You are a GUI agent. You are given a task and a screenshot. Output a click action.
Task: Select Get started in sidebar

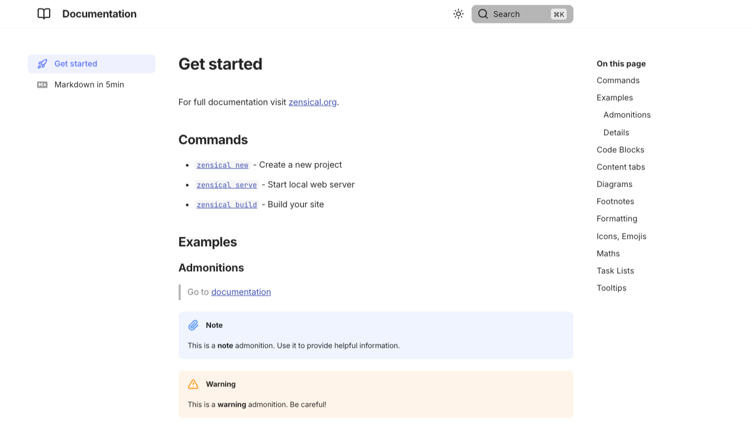tap(76, 64)
